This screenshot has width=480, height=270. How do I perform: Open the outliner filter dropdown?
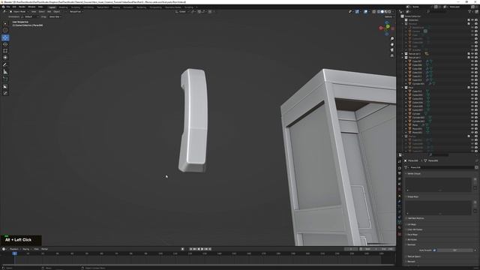(470, 12)
